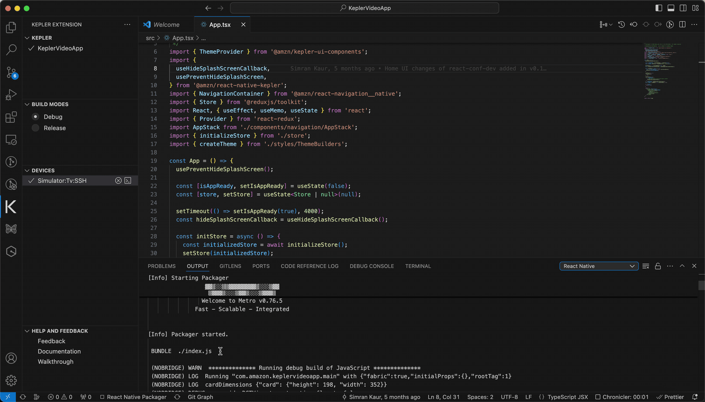Collapse the HELP AND FEEDBACK section

pos(27,331)
